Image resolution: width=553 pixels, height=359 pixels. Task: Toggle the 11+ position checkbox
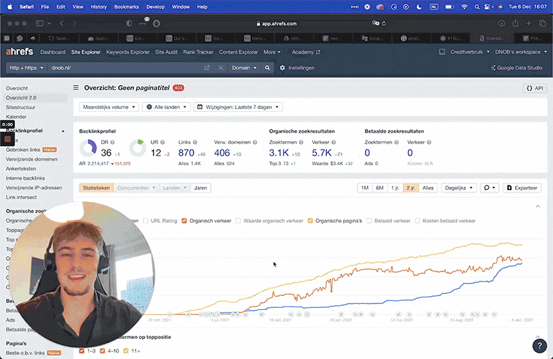tap(126, 351)
